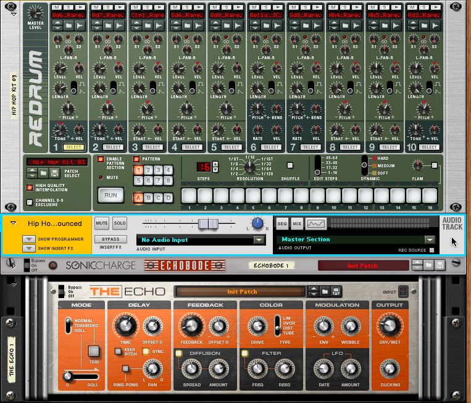
Task: Enable The Echo Filter section
Action: click(244, 353)
